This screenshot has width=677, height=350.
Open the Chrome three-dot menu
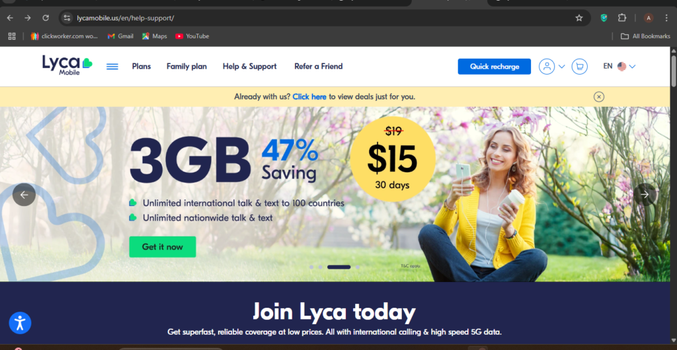(666, 18)
